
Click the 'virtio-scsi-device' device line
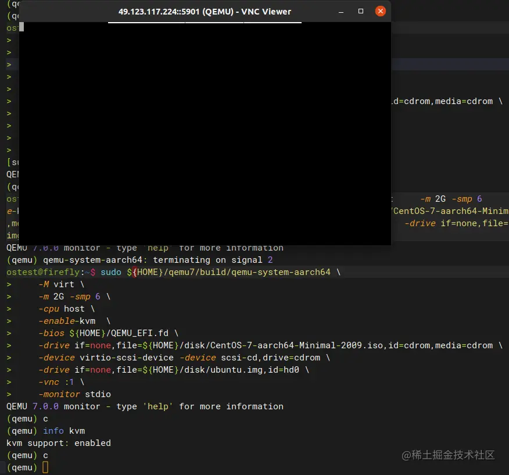(184, 358)
